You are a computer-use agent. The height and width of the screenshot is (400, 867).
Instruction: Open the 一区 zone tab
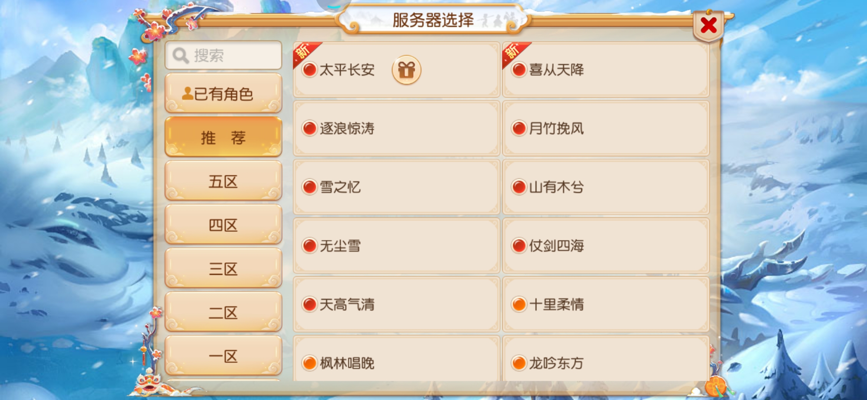(223, 356)
